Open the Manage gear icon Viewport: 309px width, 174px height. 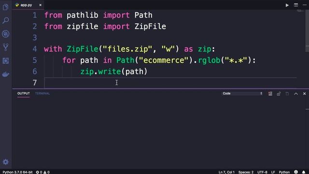tap(5, 162)
